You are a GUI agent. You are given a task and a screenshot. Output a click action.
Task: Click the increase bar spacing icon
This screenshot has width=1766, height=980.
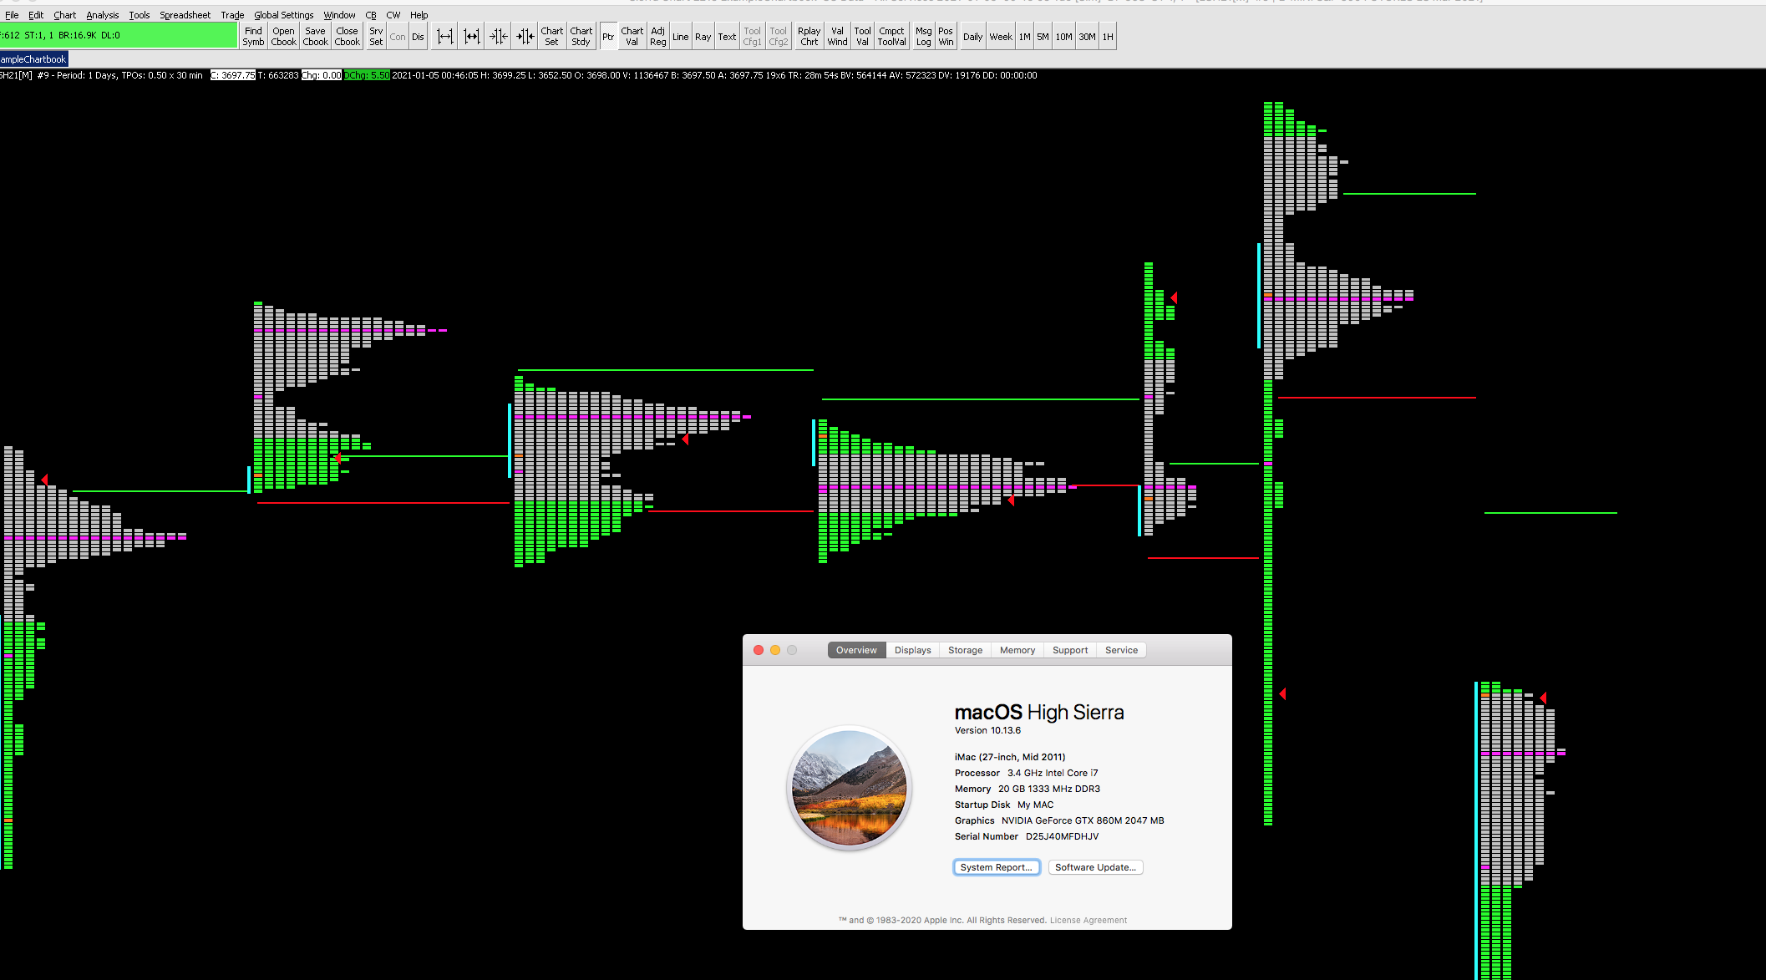coord(444,36)
